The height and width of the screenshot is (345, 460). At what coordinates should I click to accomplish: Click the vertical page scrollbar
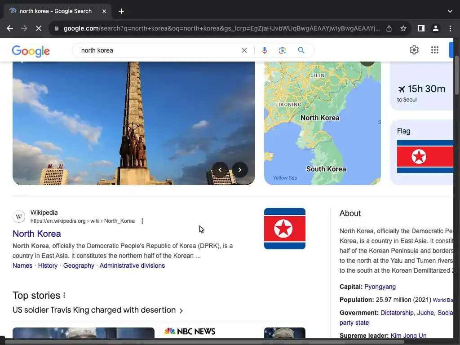coord(456,75)
